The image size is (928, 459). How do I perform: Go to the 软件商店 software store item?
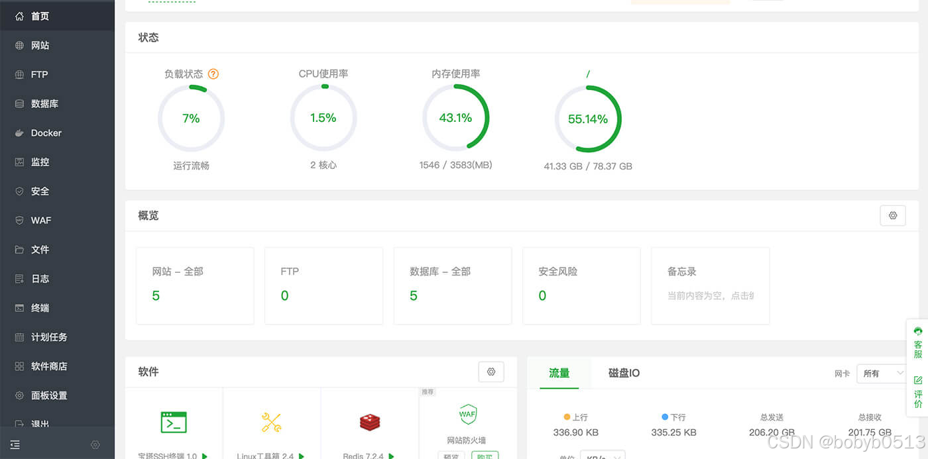[x=57, y=366]
